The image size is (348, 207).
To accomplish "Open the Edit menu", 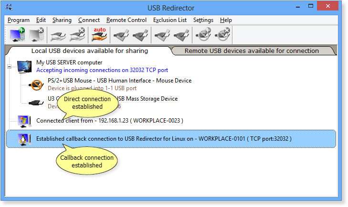I will (x=41, y=20).
